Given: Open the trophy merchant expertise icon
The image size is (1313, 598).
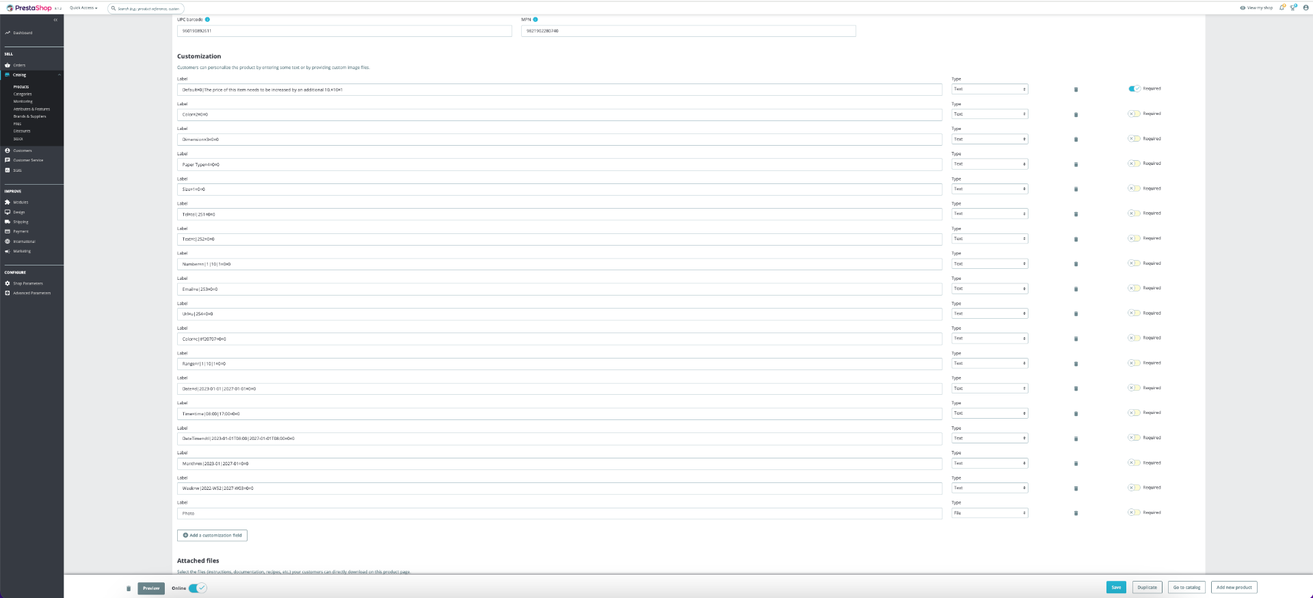Looking at the screenshot, I should (x=1293, y=8).
